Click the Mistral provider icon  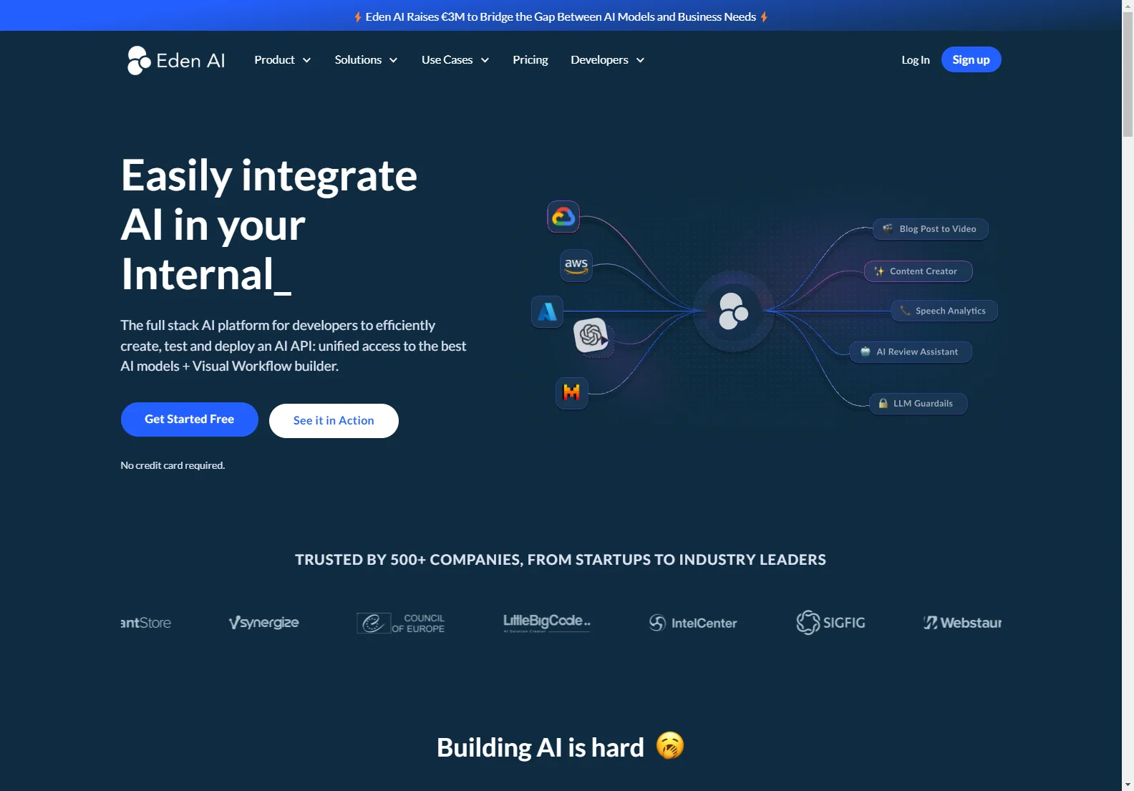coord(572,393)
